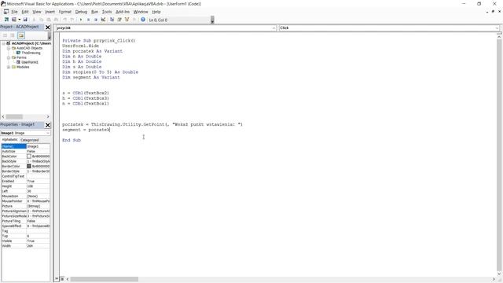Viewport: 503px width, 283px height.
Task: Toggle Design Mode in the toolbar
Action: (x=103, y=20)
